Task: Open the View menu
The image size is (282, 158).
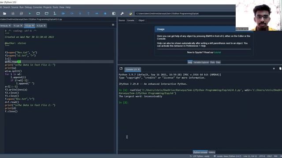Action: (62, 7)
